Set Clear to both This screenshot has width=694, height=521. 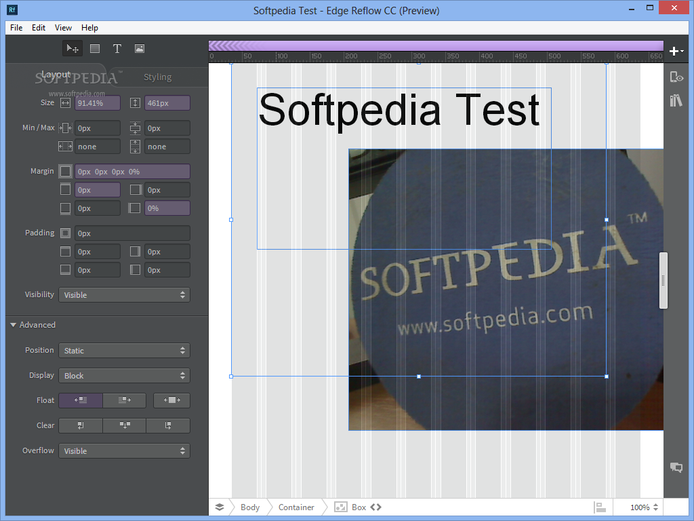(x=125, y=425)
